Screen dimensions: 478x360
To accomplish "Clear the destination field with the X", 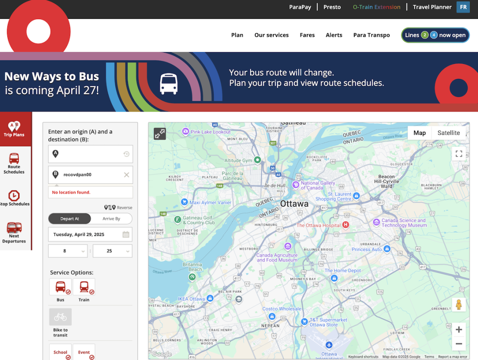I will (126, 175).
